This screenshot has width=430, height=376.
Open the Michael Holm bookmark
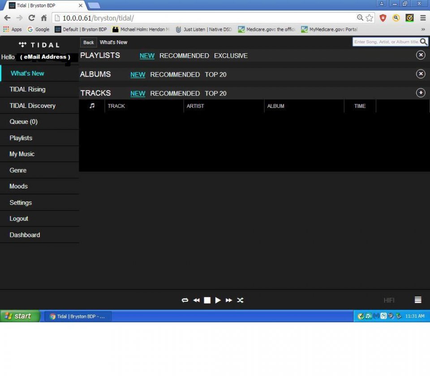coord(141,30)
